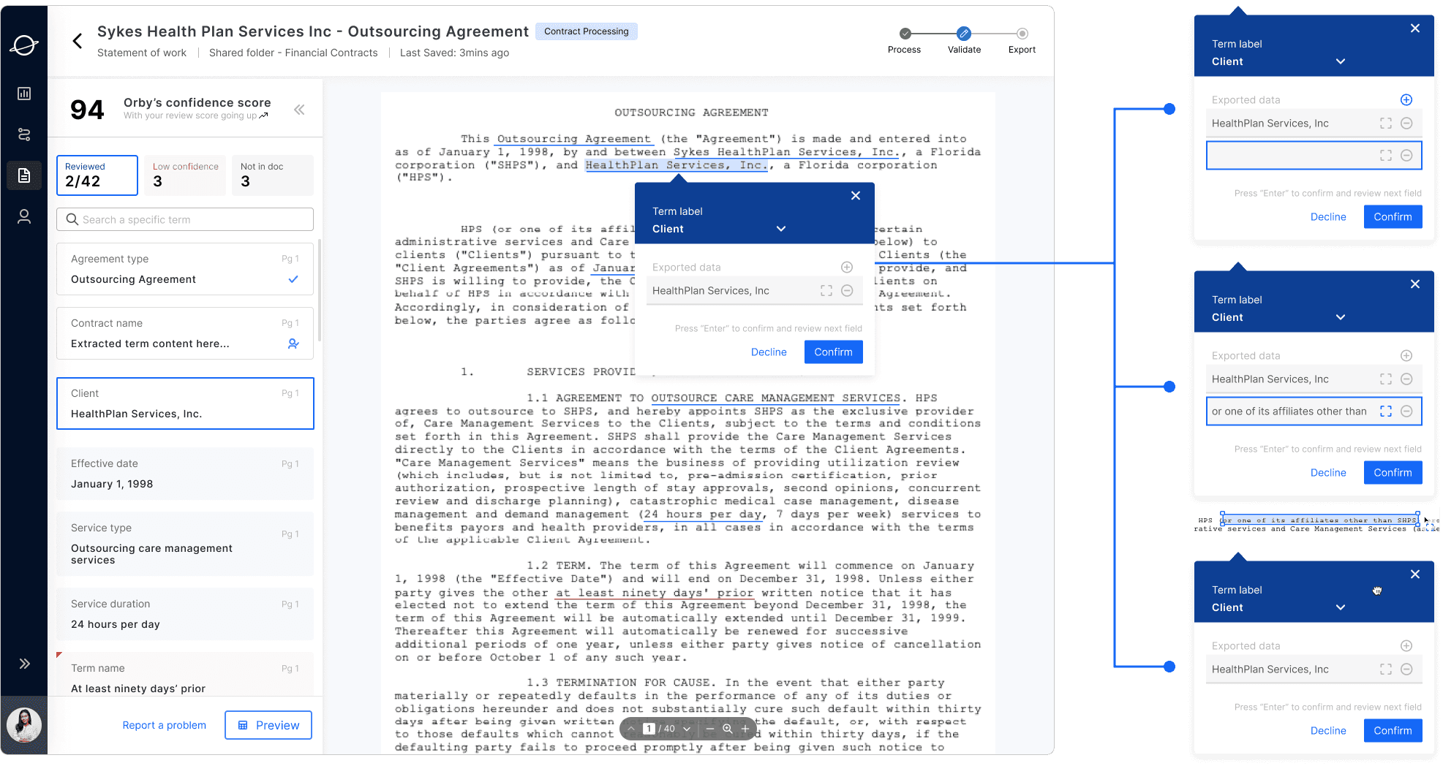Add exported data in the document popup

point(847,268)
